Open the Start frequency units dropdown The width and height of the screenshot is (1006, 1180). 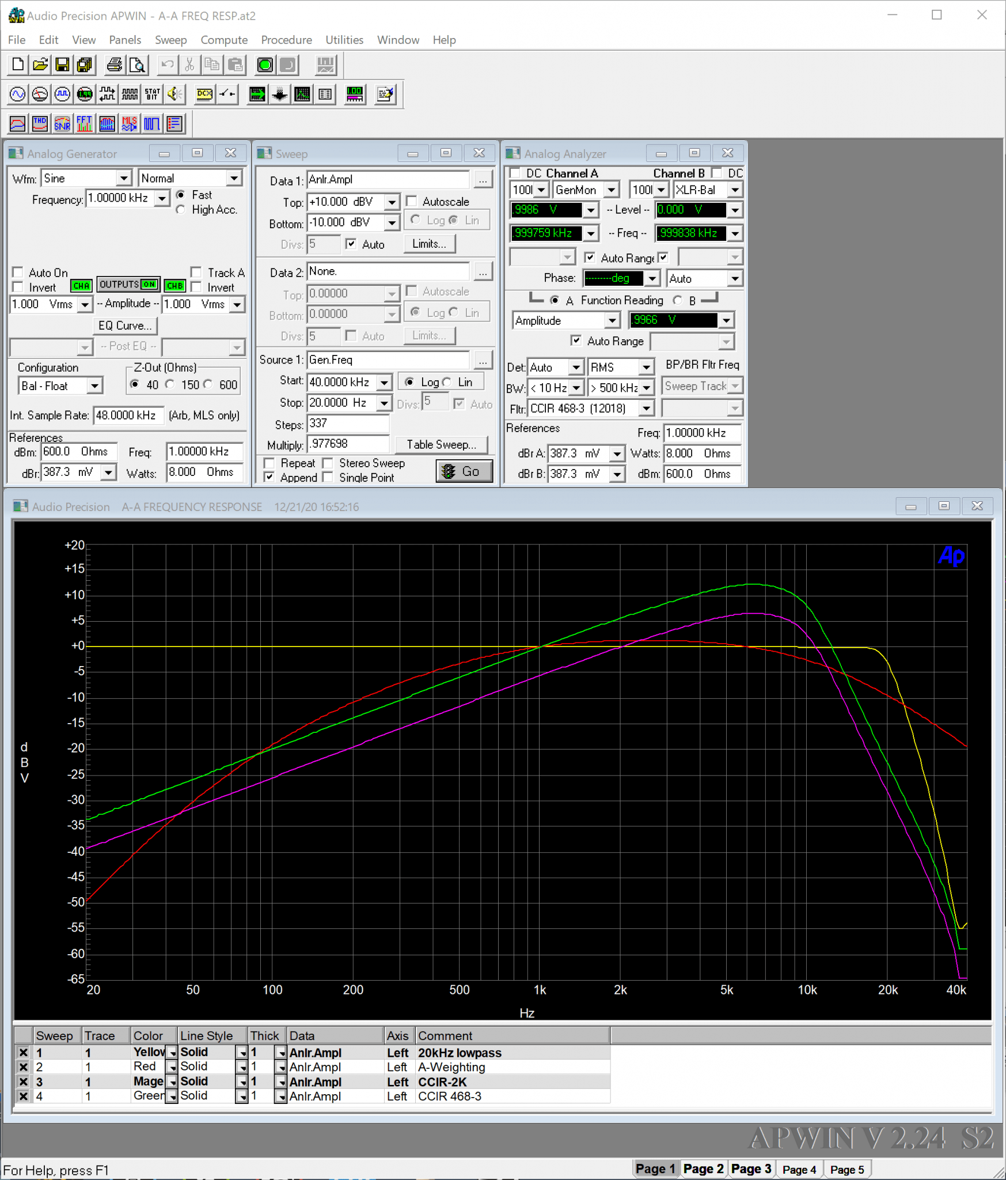point(384,383)
